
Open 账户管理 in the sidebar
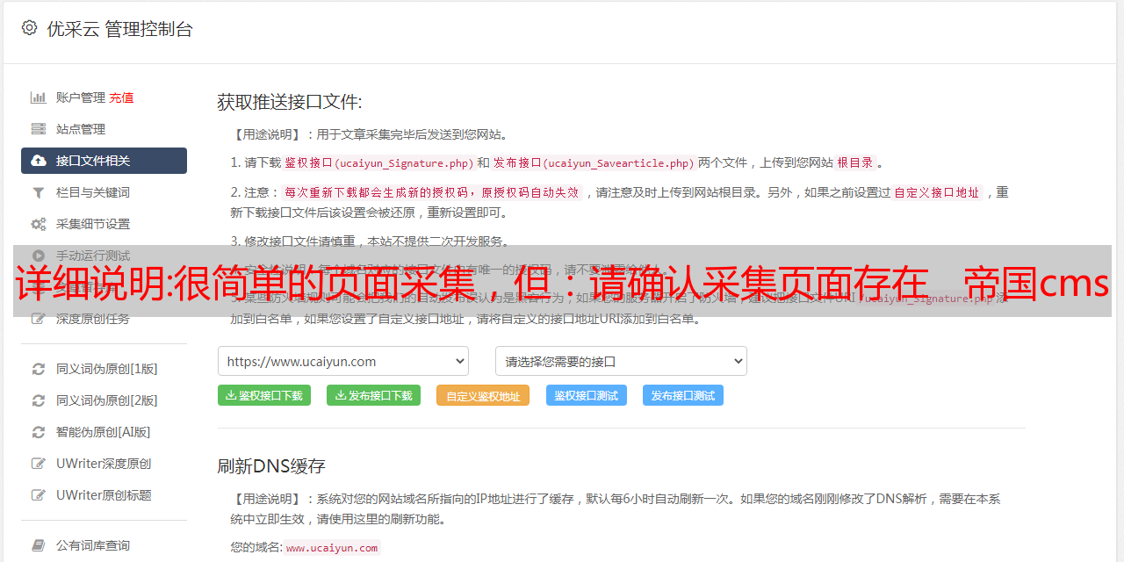click(x=81, y=97)
